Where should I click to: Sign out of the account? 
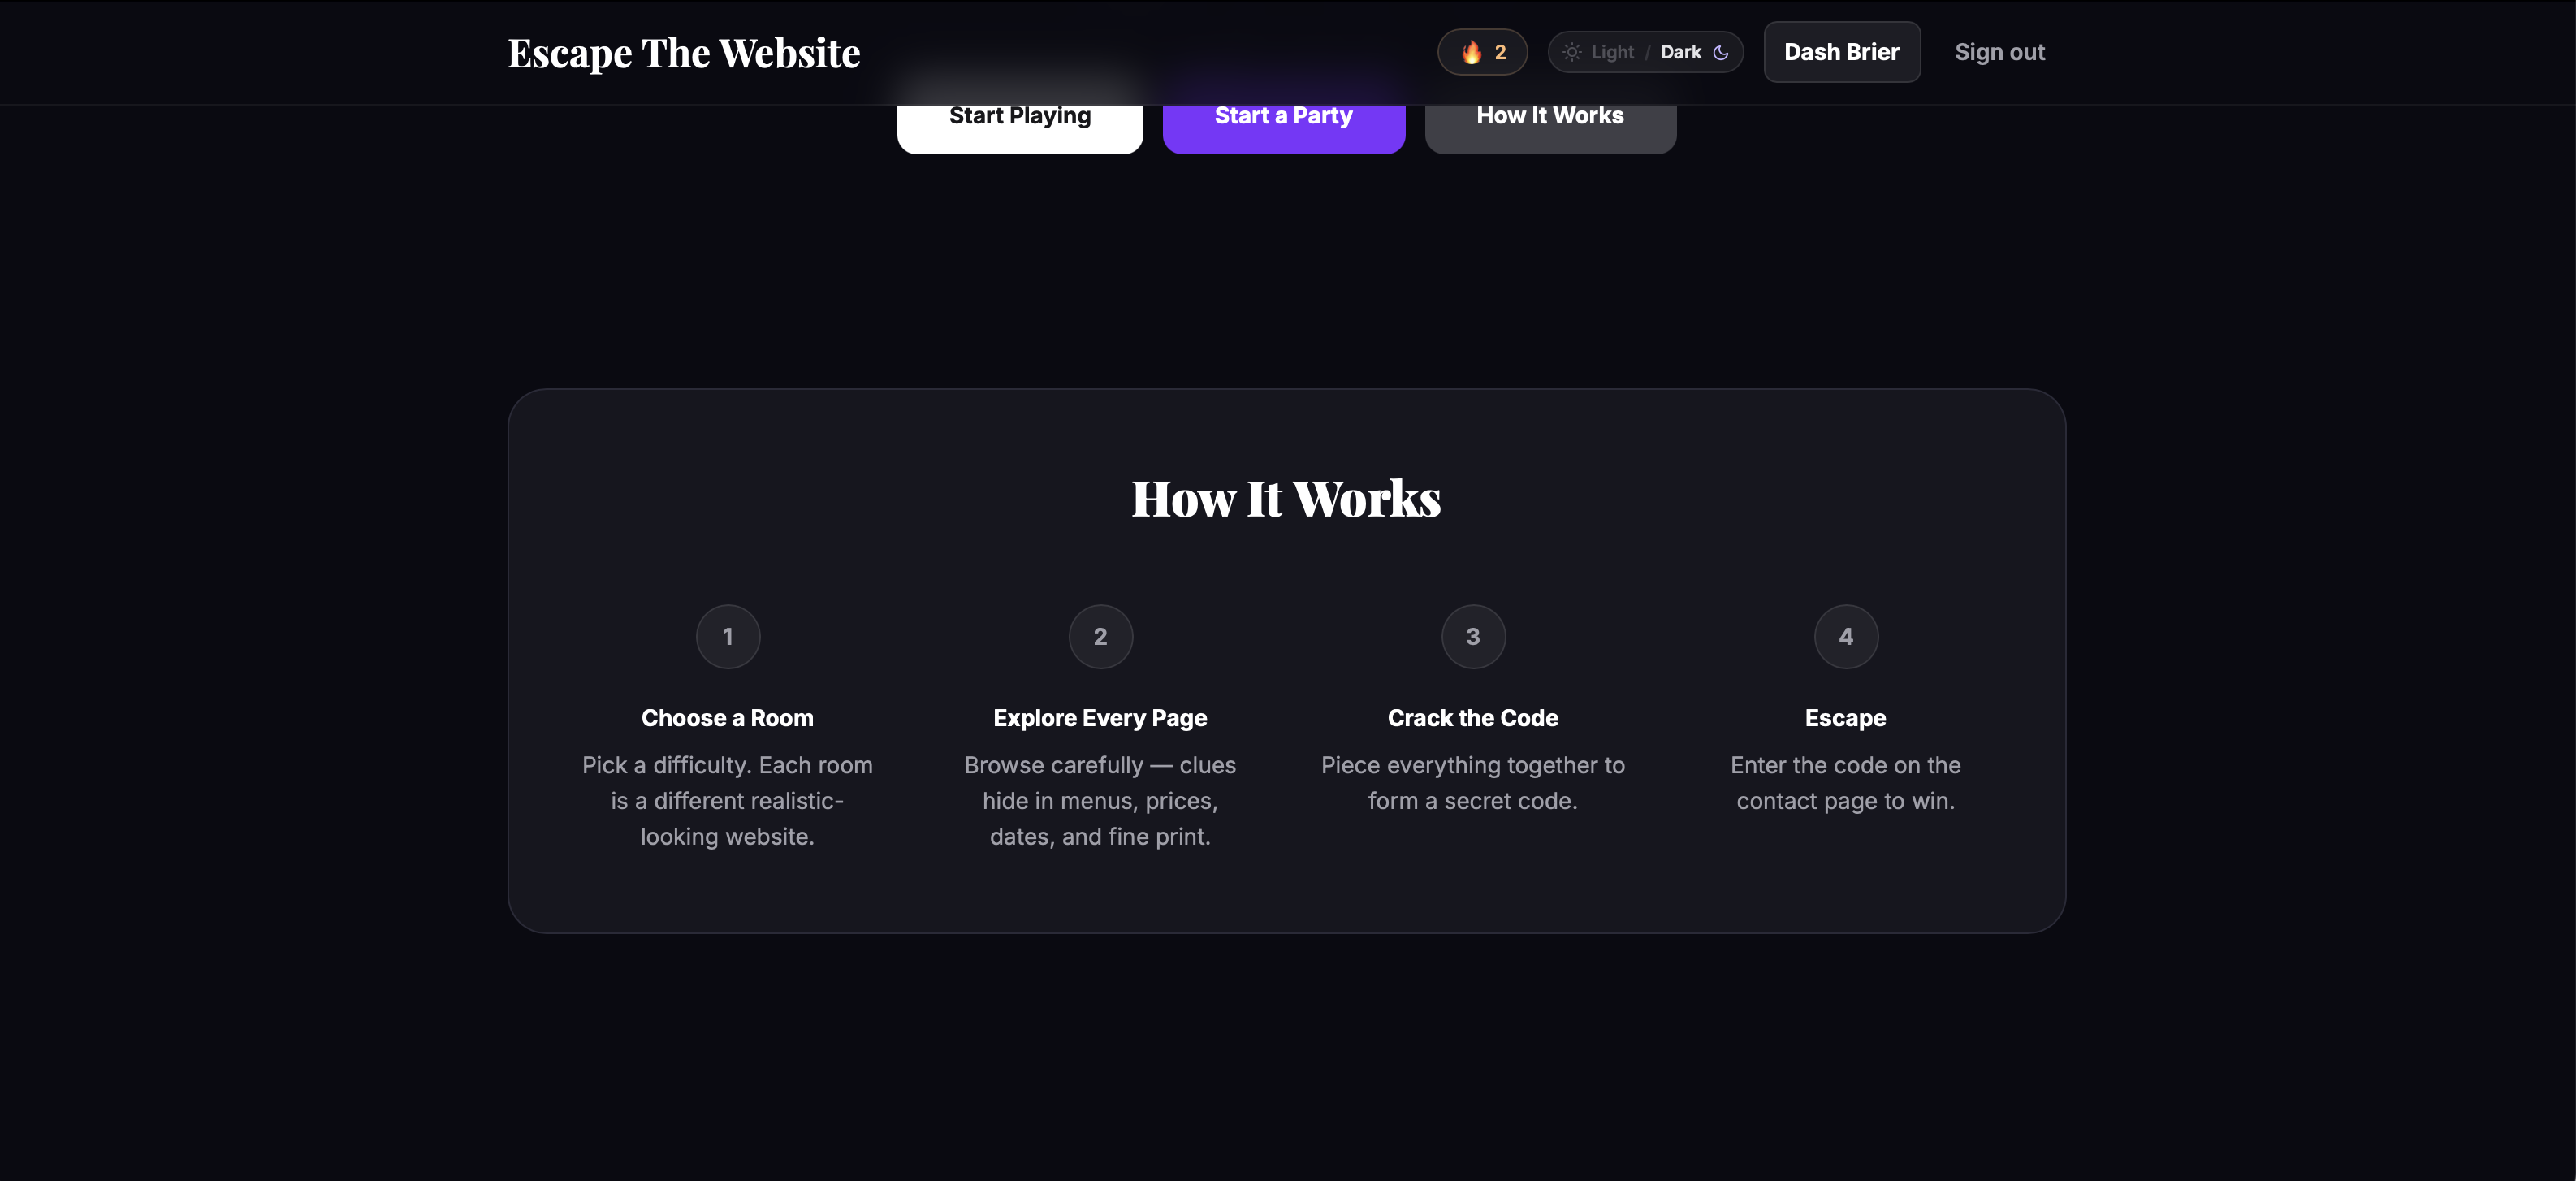click(x=1999, y=52)
